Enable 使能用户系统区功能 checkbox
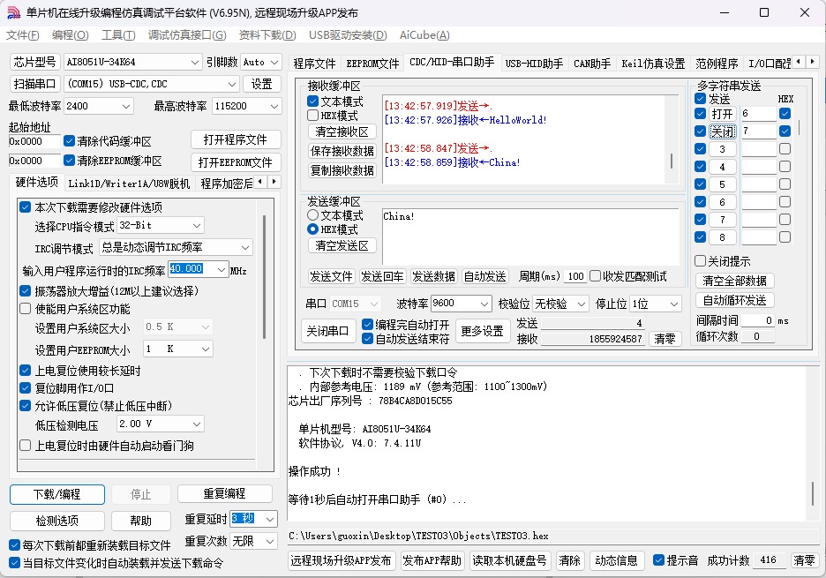The width and height of the screenshot is (826, 578). click(25, 309)
